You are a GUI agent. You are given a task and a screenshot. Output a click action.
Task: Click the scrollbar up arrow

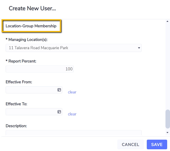[x=167, y=21]
